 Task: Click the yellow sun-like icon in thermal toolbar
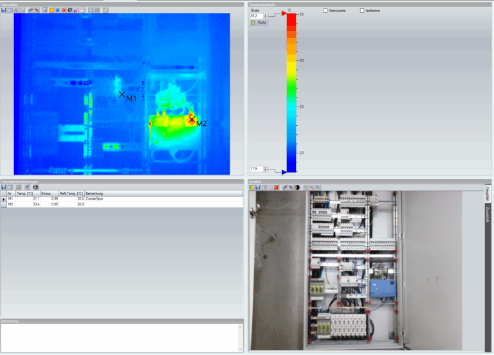[x=51, y=10]
